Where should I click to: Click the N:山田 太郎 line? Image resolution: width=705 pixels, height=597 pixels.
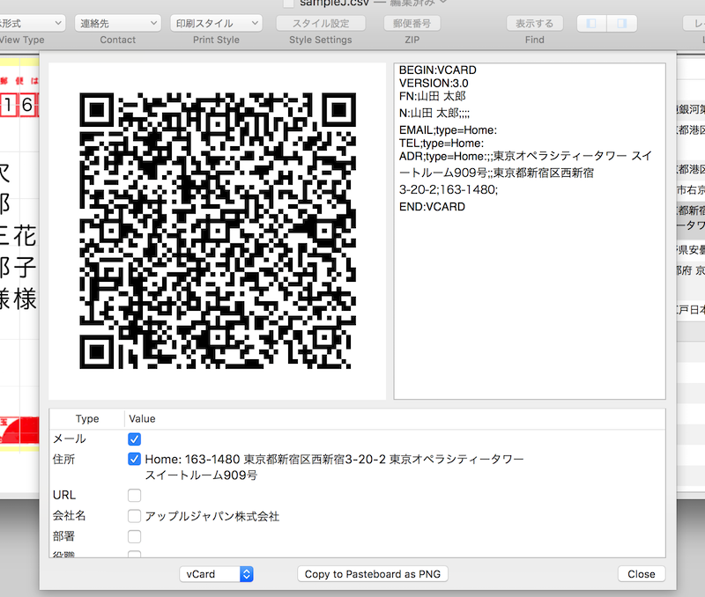coord(434,114)
